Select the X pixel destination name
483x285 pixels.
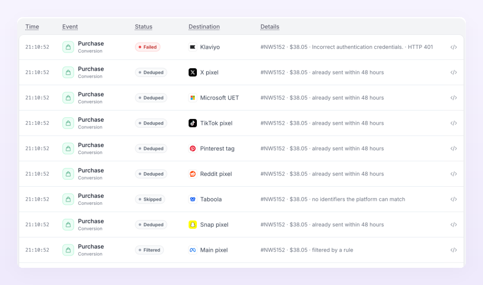click(209, 73)
